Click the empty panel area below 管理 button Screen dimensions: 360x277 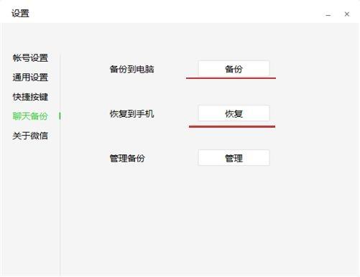coord(234,220)
